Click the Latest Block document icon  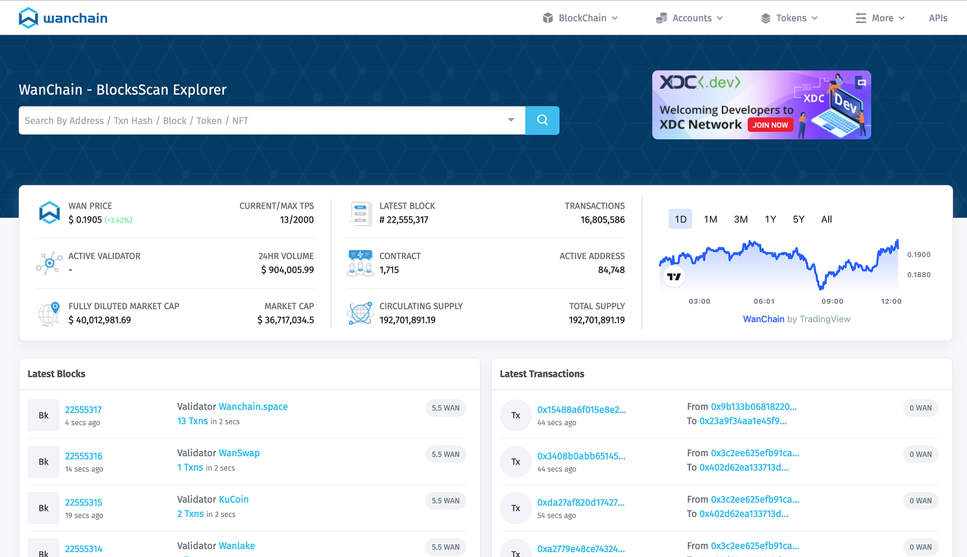[361, 213]
